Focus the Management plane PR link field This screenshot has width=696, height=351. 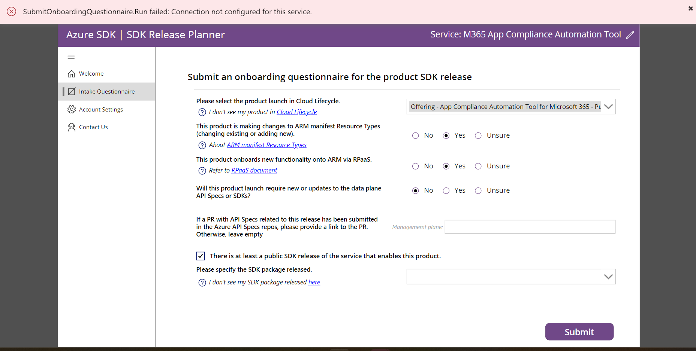click(x=530, y=227)
